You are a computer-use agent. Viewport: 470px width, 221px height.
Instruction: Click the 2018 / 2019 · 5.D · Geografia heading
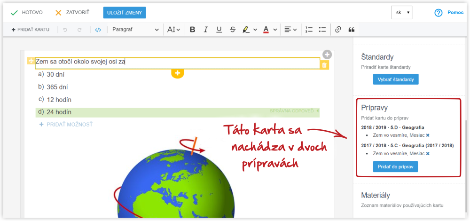point(392,127)
